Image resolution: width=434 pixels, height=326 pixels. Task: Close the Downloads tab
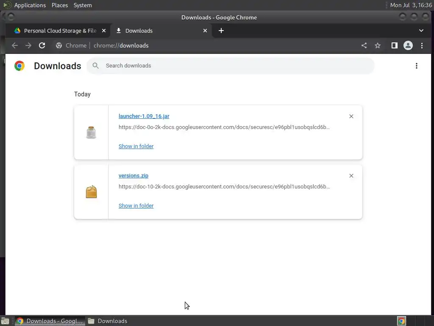point(205,31)
